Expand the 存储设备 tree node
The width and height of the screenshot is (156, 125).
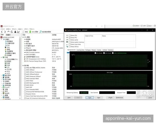coord(1,83)
